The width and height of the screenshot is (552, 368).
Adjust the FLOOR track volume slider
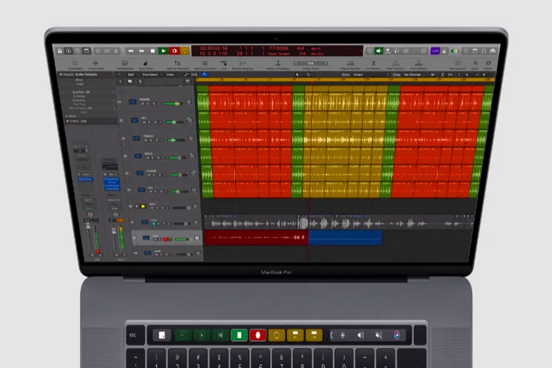pyautogui.click(x=178, y=174)
